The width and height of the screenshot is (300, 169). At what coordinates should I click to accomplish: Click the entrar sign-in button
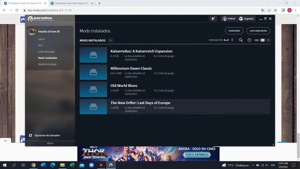229,19
